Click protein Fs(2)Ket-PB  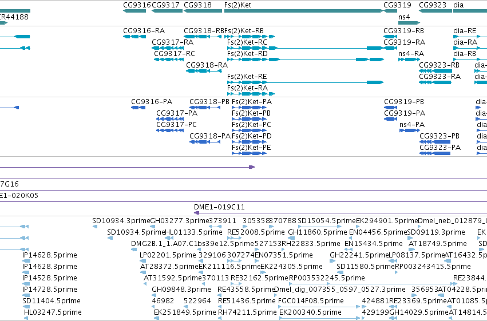(x=249, y=119)
